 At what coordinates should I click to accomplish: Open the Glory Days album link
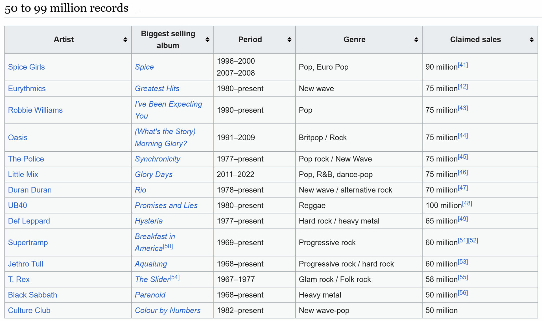(154, 174)
